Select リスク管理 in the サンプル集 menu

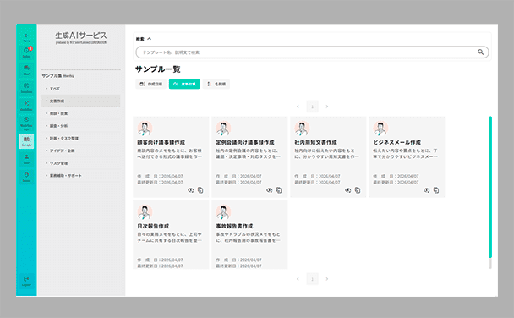[81, 163]
